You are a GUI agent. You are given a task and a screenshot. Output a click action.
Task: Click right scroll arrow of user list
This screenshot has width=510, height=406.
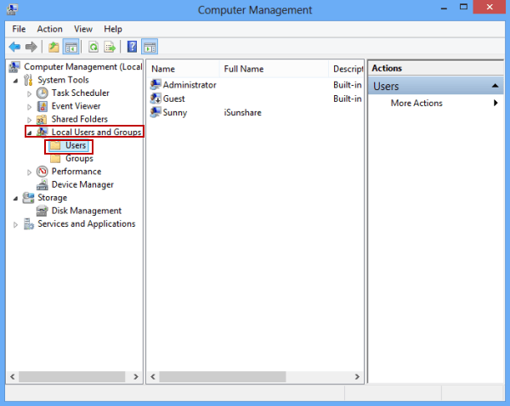357,376
